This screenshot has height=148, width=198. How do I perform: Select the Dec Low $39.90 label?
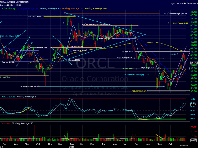pyautogui.click(x=74, y=60)
